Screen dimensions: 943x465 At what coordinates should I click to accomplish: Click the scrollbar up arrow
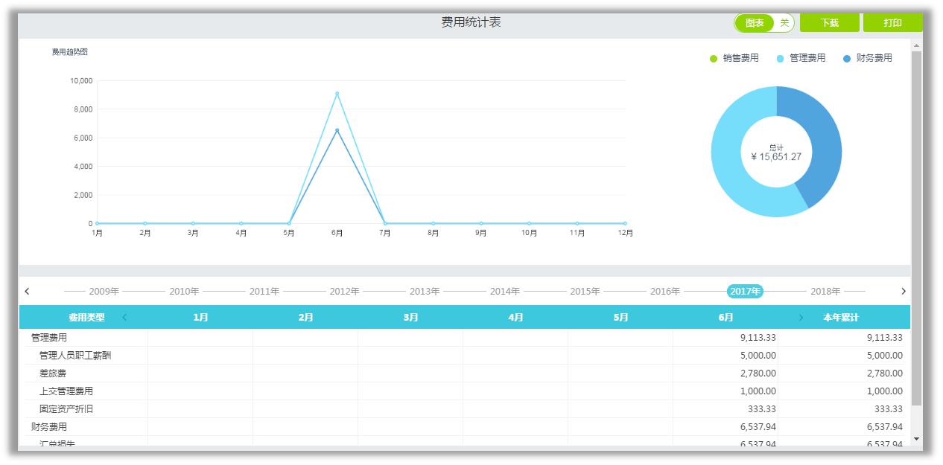click(x=916, y=46)
